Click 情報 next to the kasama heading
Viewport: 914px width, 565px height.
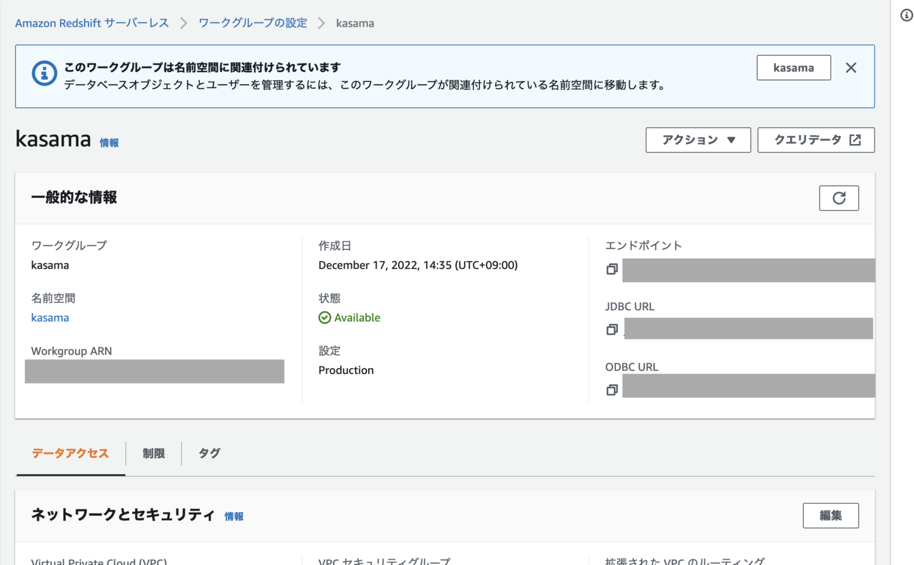[109, 143]
